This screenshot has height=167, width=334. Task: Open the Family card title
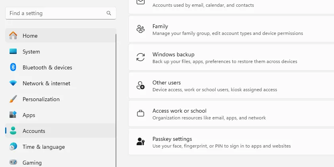(160, 27)
